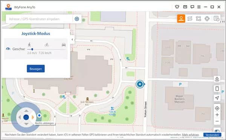Open the hamburger menu

coord(199,7)
